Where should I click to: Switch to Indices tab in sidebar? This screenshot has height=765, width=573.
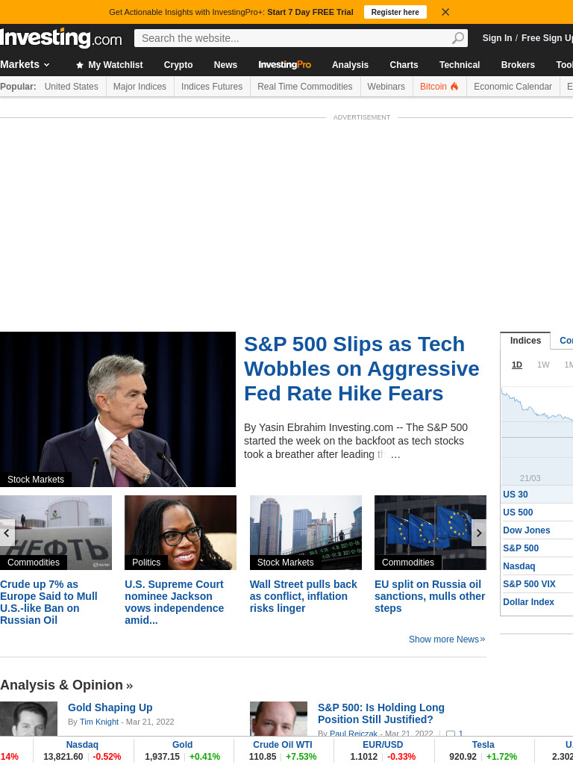[x=525, y=341]
